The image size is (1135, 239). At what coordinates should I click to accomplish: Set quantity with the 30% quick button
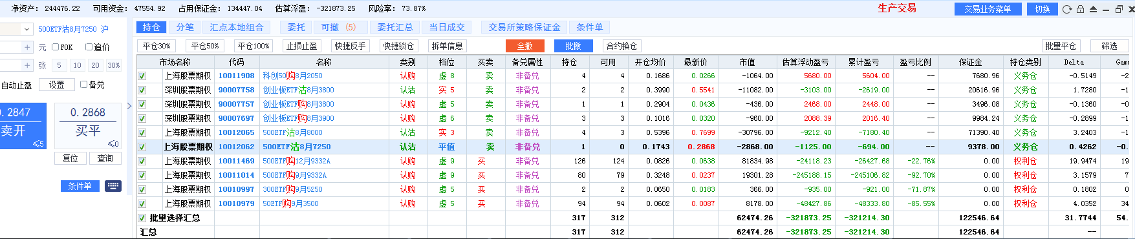point(114,65)
